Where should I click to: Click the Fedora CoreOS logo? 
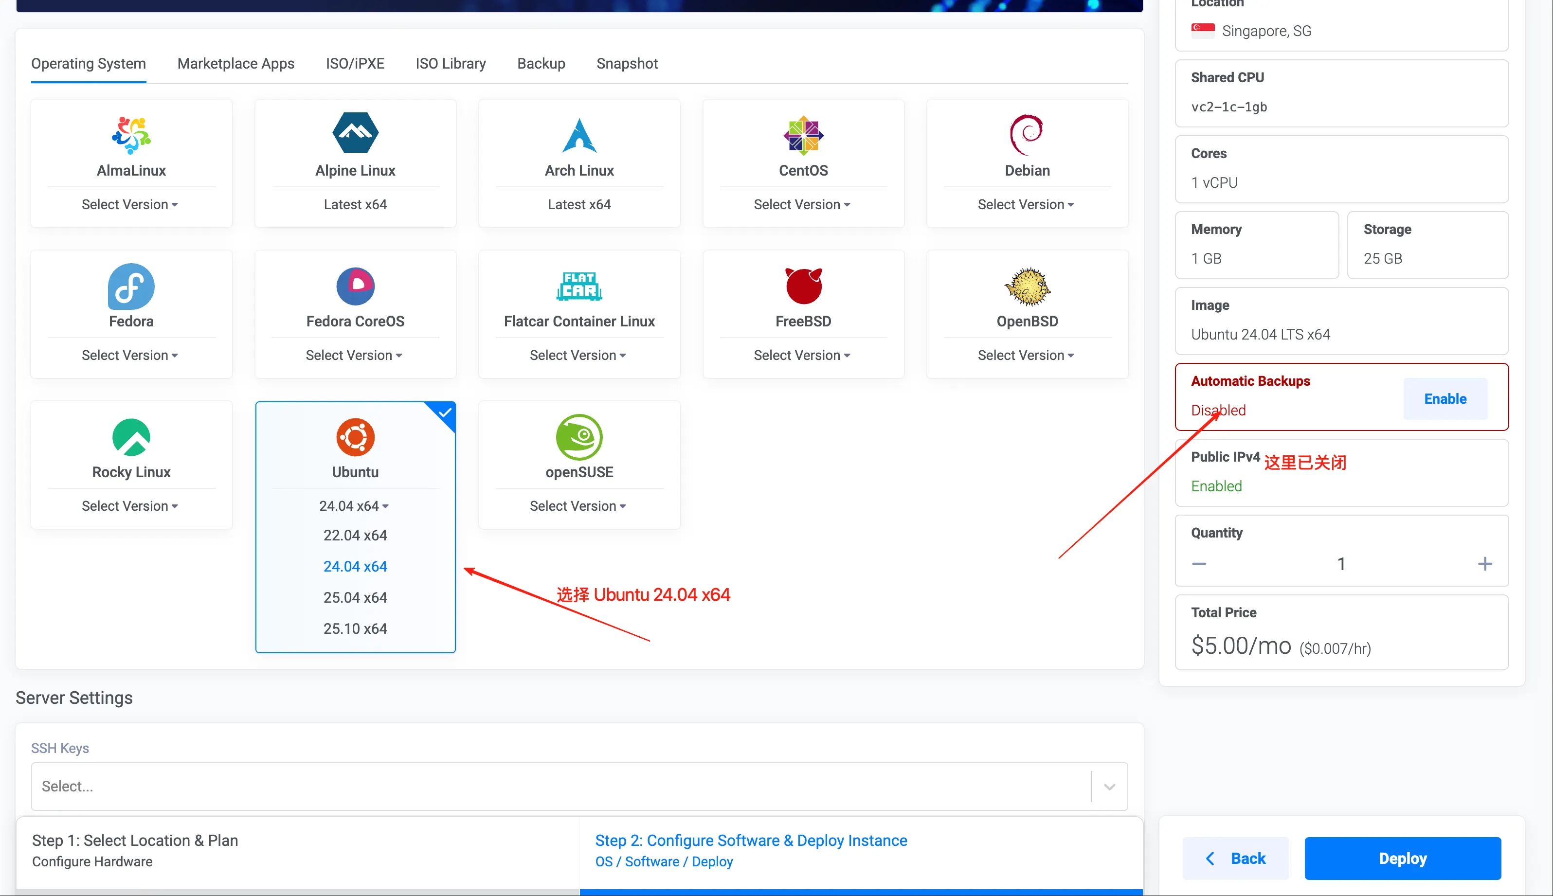355,286
